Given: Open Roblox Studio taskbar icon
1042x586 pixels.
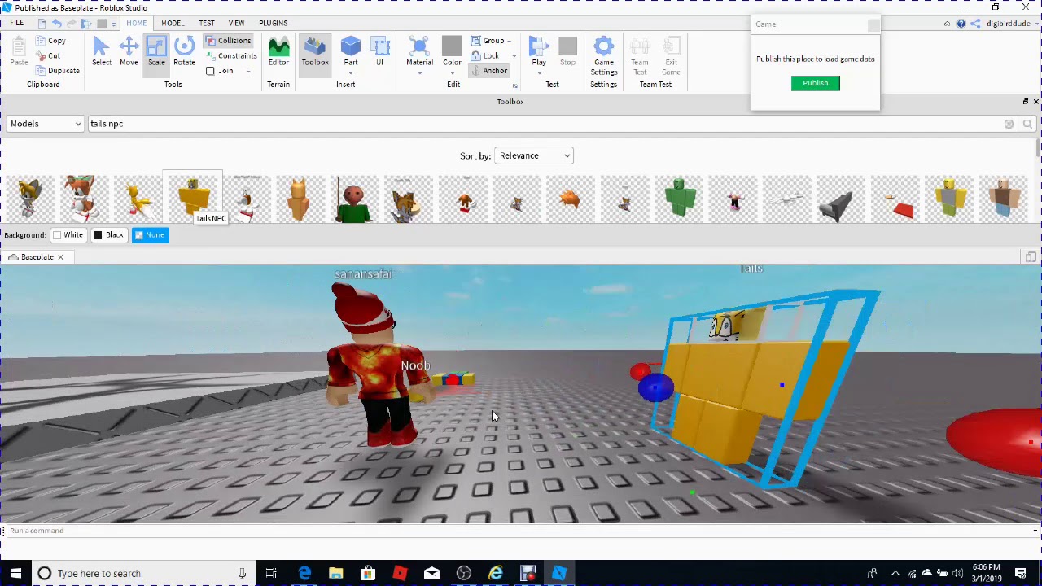Looking at the screenshot, I should (559, 573).
